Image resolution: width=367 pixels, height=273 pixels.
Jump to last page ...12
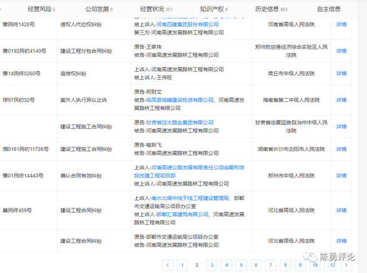click(x=331, y=265)
